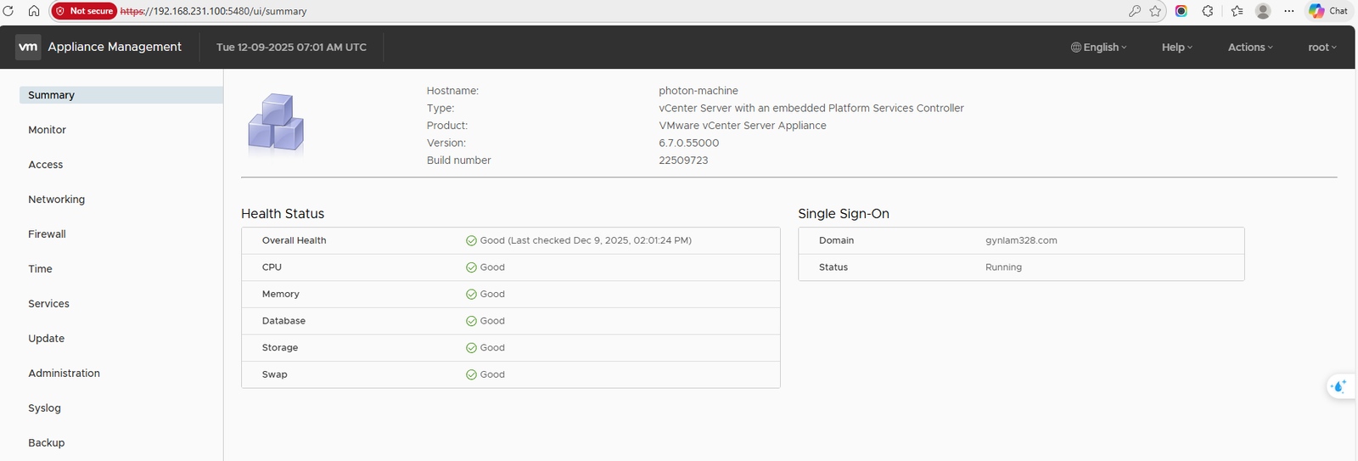This screenshot has height=461, width=1358.
Task: Open browser settings ellipsis menu
Action: pyautogui.click(x=1289, y=11)
